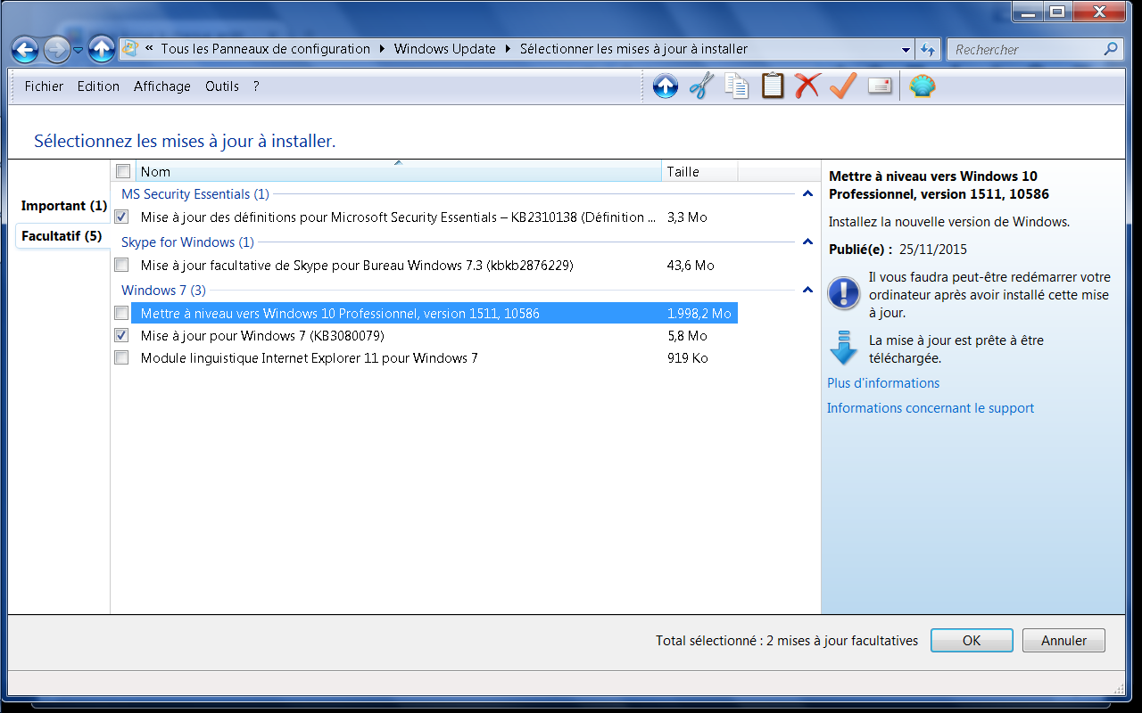Click into the Rechercher search field
The image size is (1142, 713).
click(1026, 50)
